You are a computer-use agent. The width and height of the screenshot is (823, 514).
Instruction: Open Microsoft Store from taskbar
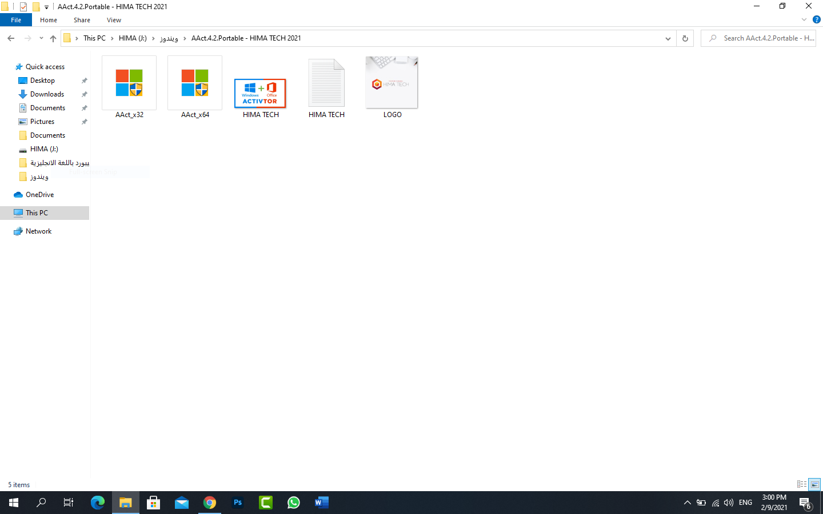point(154,503)
